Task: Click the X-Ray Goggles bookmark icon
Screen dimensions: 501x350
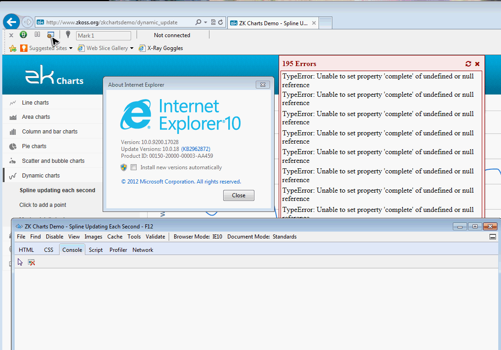Action: (142, 48)
